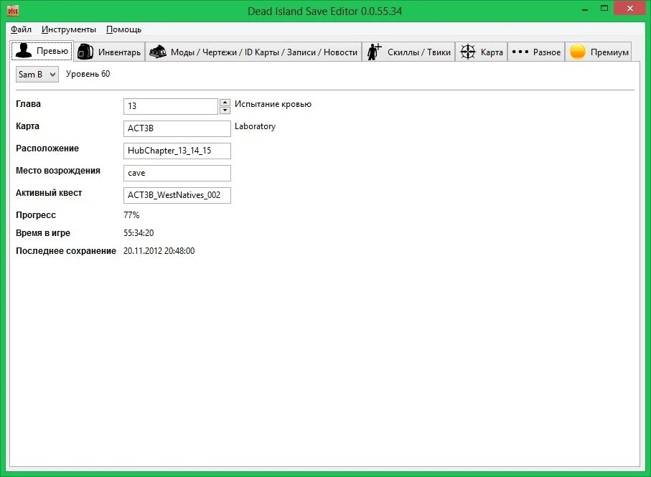
Task: Click the orange coin icon on Премиум tab
Action: (578, 52)
